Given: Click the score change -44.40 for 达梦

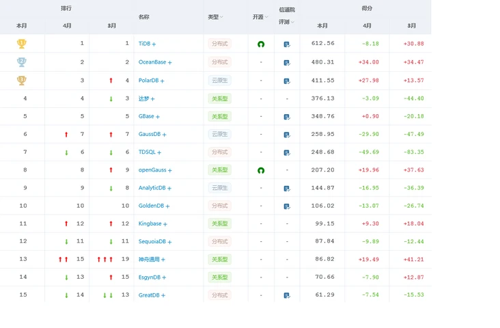Looking at the screenshot, I should click(x=413, y=98).
